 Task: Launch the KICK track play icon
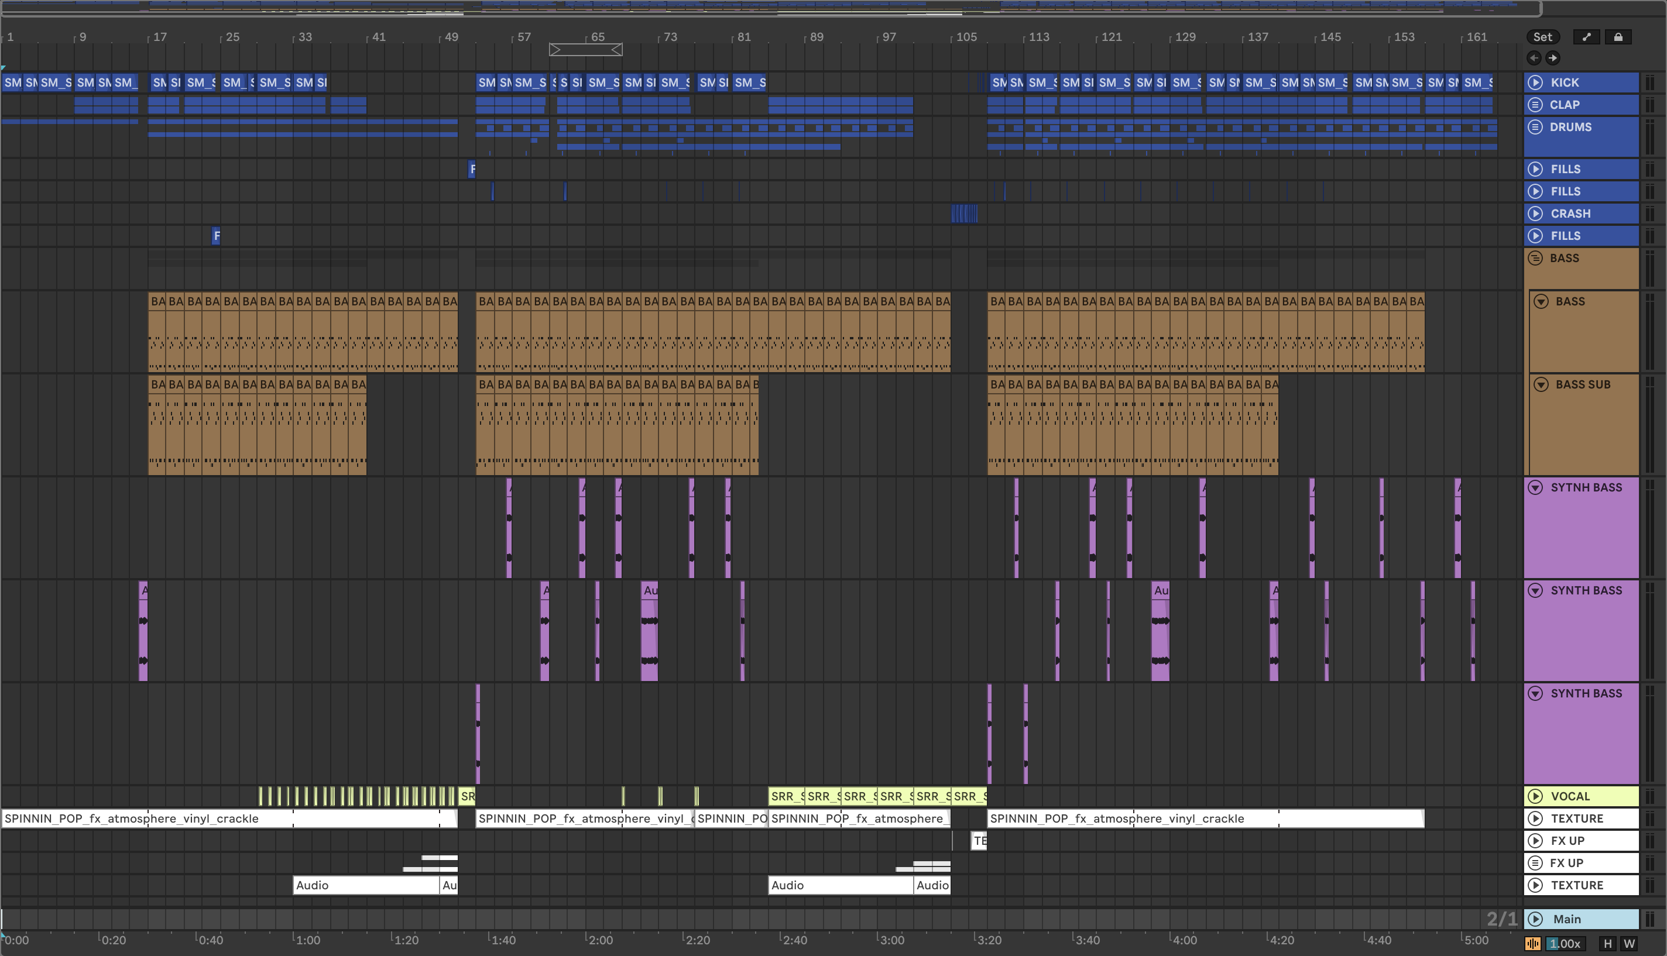[x=1535, y=82]
